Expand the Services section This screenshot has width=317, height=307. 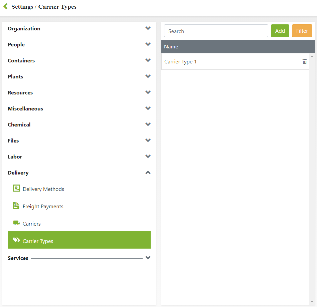point(148,258)
